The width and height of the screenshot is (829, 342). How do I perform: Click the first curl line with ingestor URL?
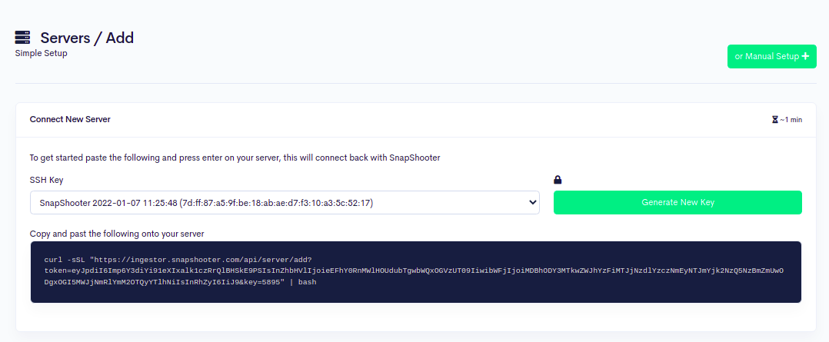[178, 260]
